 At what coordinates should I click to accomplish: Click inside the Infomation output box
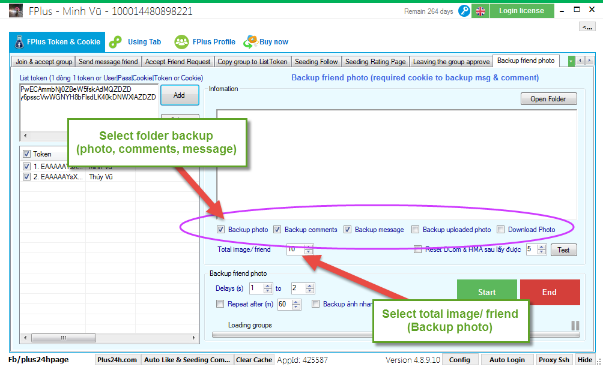396,164
